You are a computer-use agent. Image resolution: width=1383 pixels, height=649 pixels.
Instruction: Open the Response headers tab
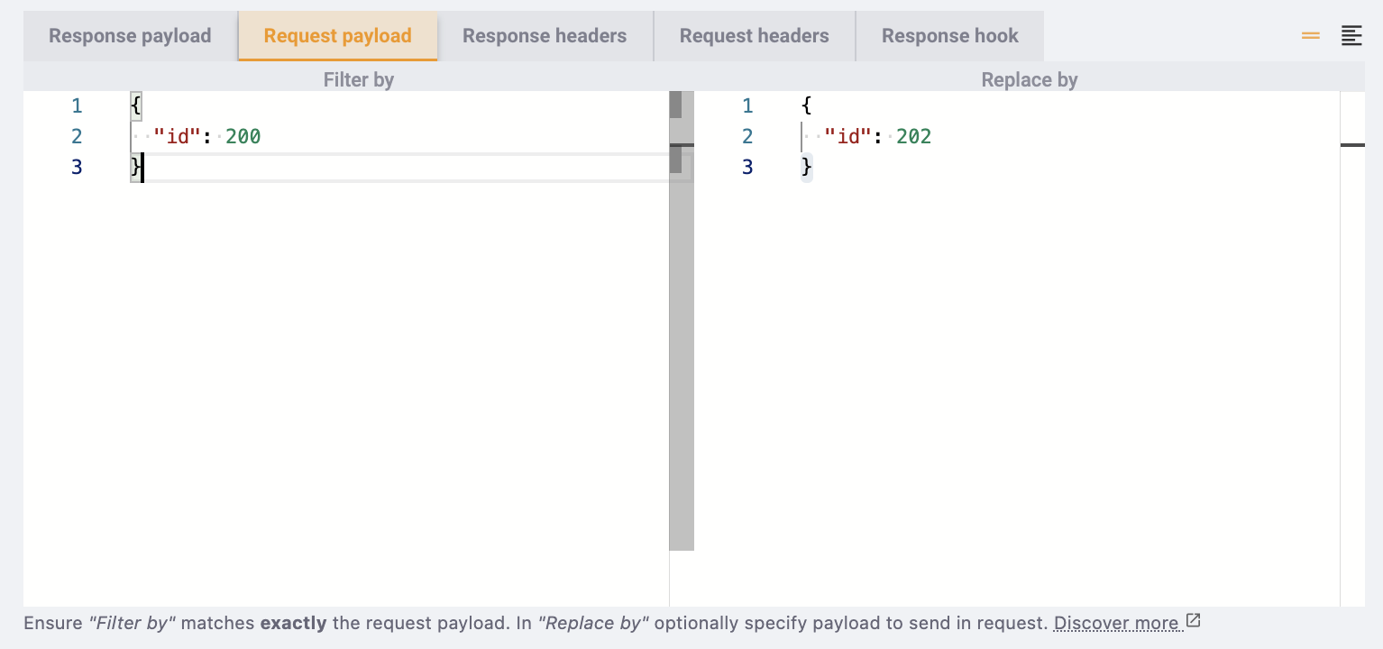[545, 36]
